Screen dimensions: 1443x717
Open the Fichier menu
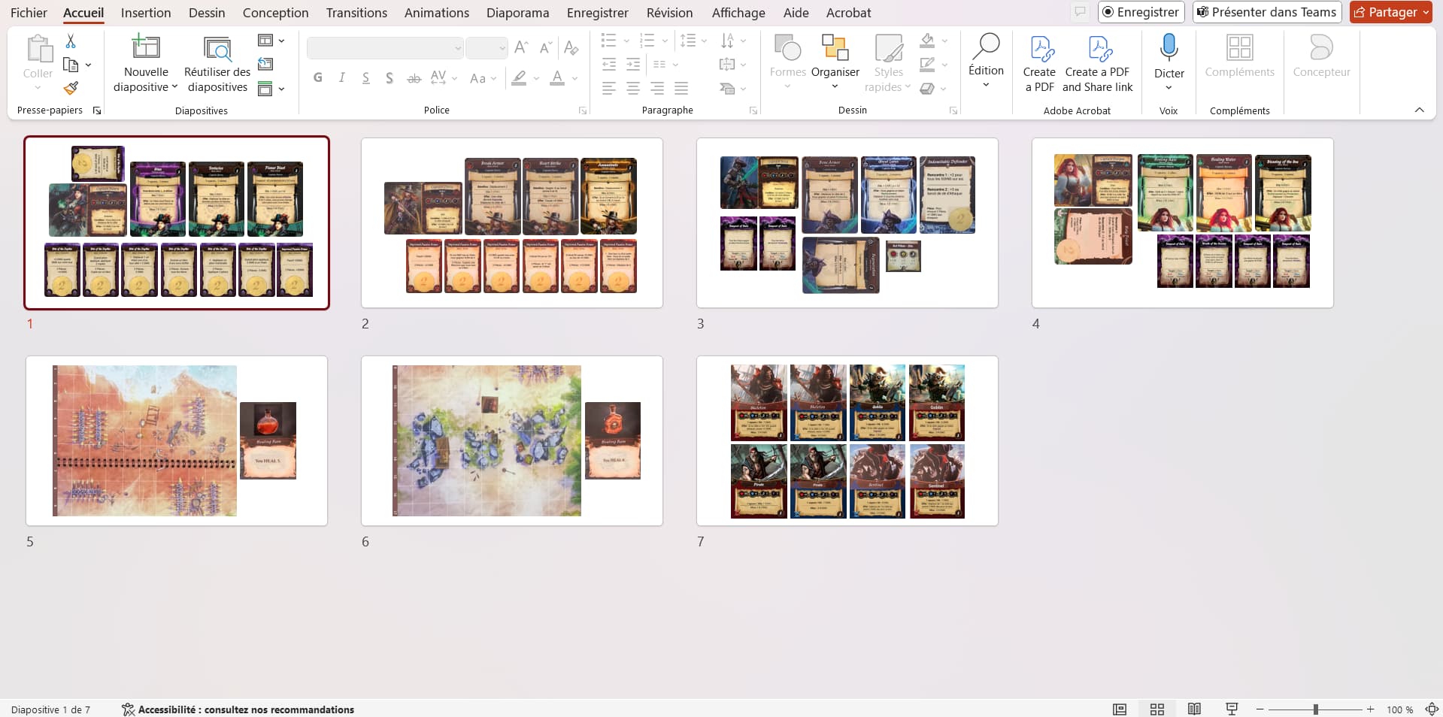pos(29,13)
